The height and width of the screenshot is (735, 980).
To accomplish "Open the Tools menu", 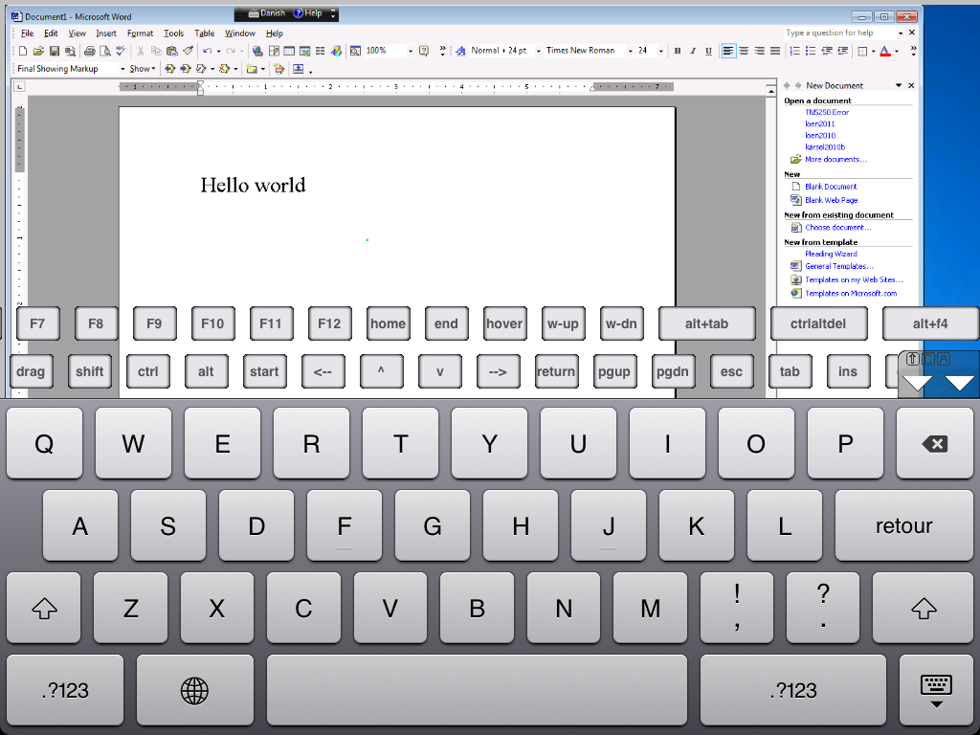I will (174, 33).
